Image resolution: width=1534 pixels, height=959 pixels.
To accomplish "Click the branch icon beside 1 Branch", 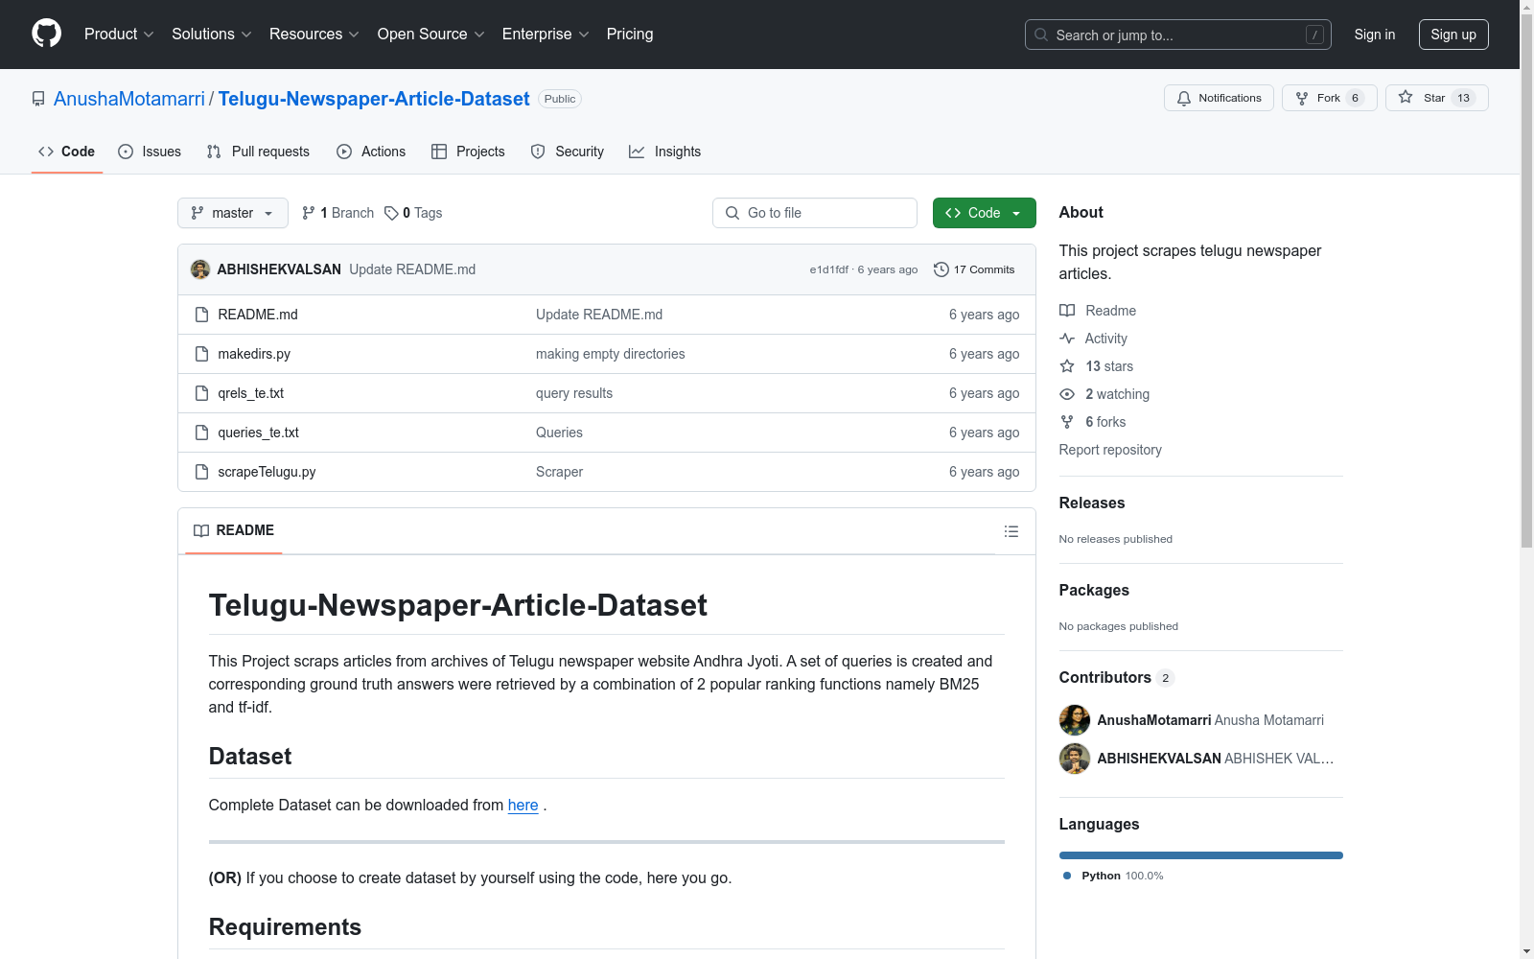I will (309, 213).
